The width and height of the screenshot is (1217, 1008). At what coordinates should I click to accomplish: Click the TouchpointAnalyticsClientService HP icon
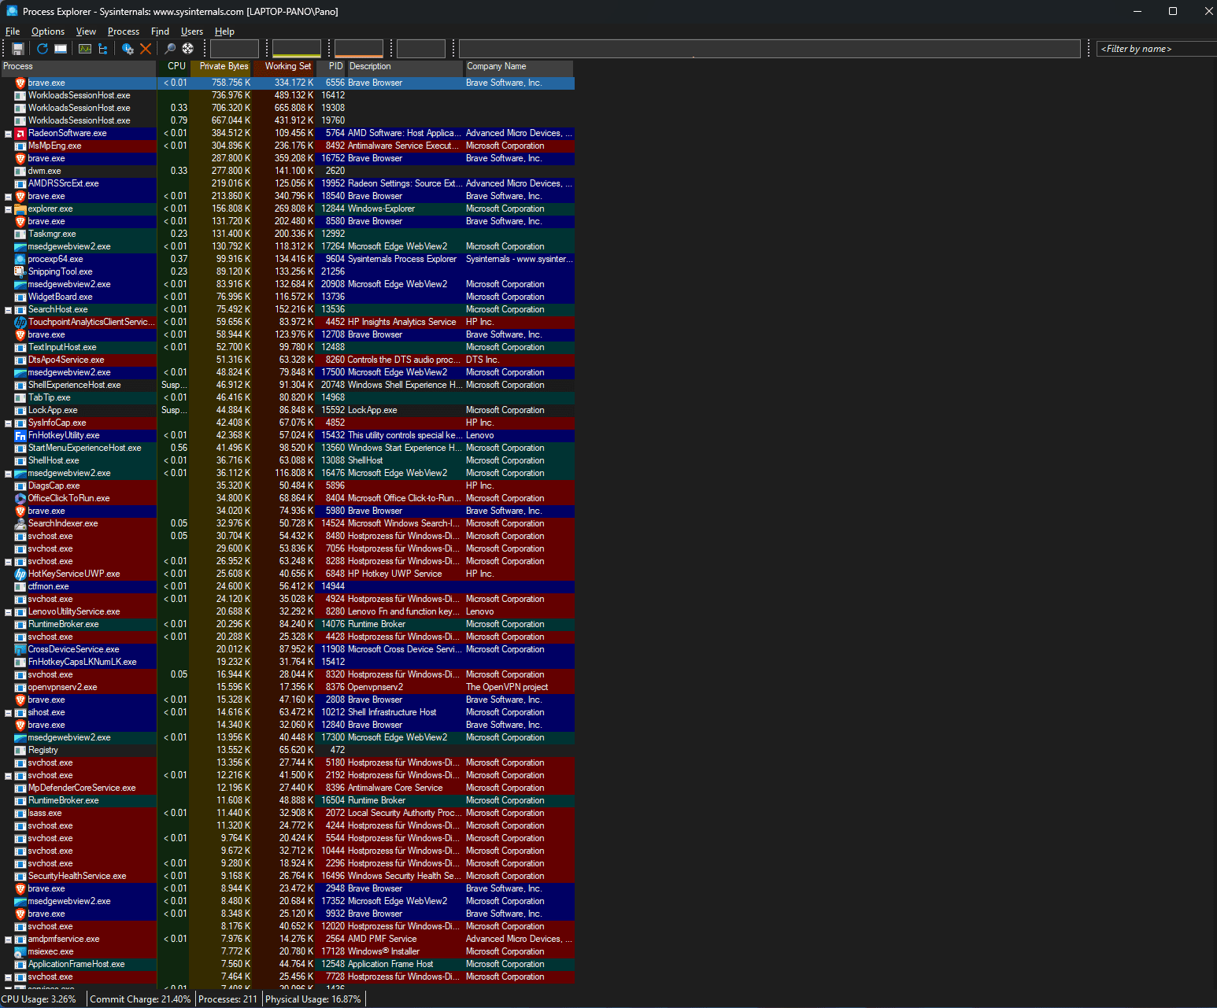coord(20,322)
